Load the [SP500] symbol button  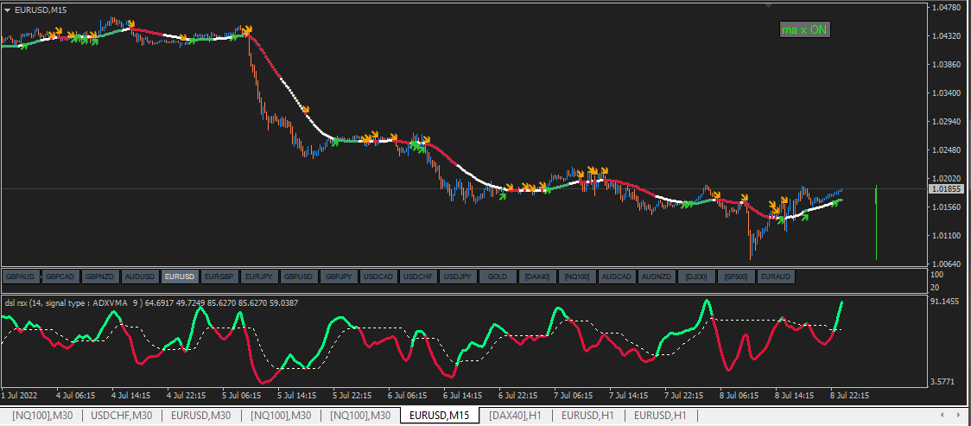pos(735,277)
